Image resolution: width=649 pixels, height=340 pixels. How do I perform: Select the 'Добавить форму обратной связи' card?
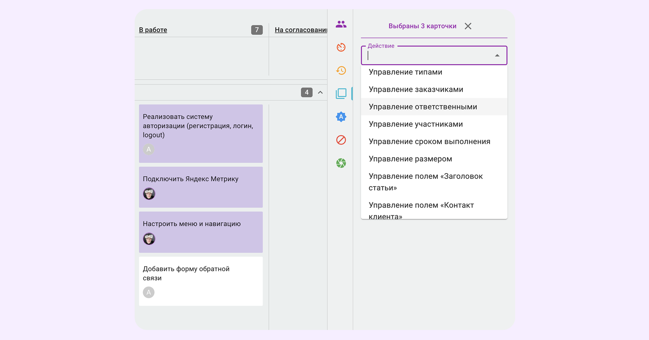tap(201, 281)
